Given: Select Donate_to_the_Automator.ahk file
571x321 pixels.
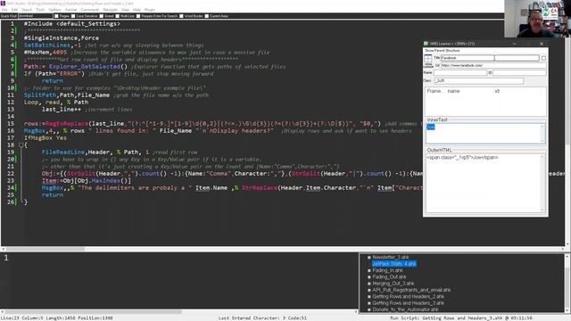Looking at the screenshot, I should pos(405,309).
